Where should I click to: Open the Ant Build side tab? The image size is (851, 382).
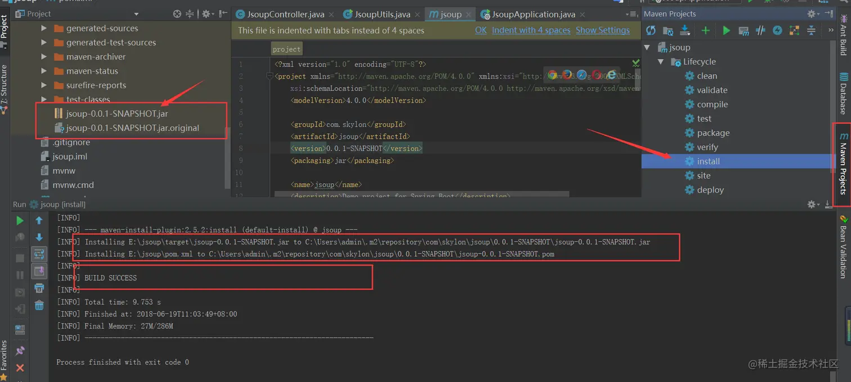point(843,34)
